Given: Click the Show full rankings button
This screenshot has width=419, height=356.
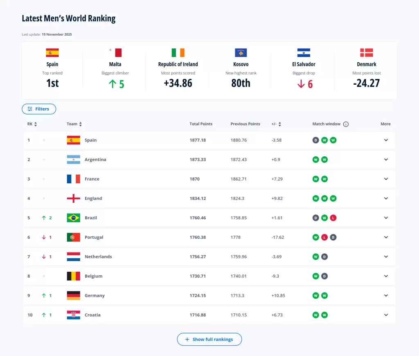Looking at the screenshot, I should pos(209,339).
